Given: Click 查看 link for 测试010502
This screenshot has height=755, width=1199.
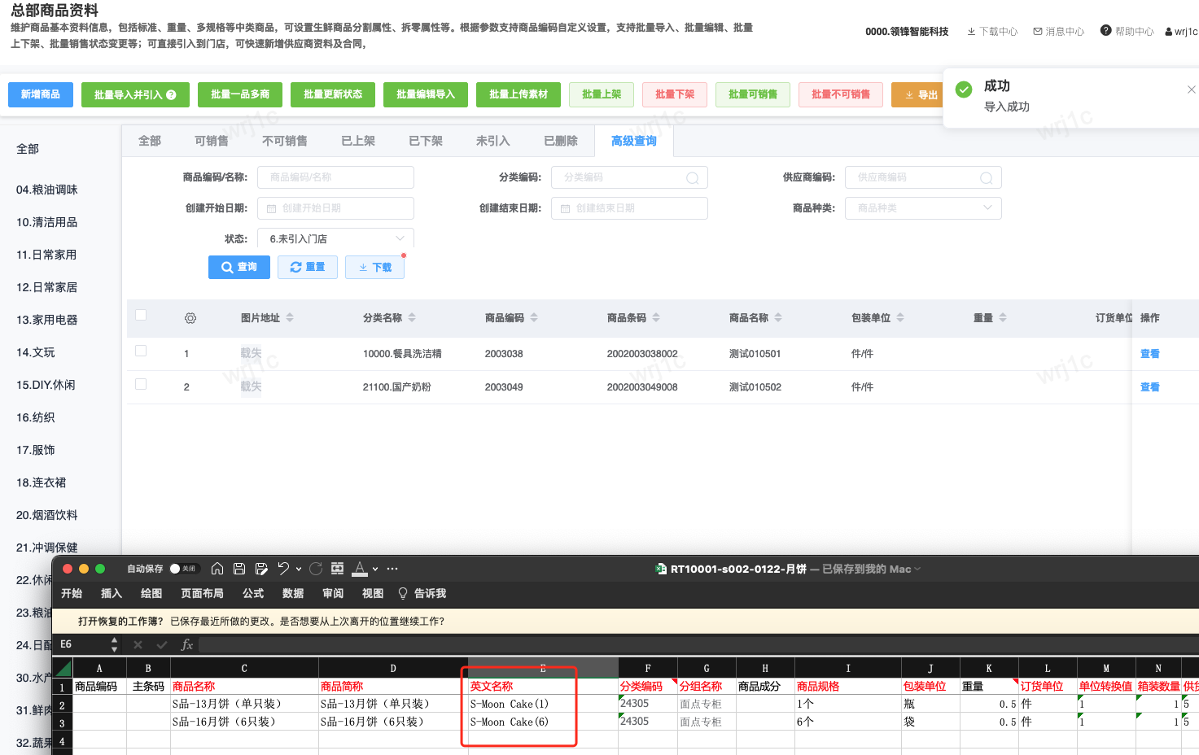Looking at the screenshot, I should coord(1149,387).
